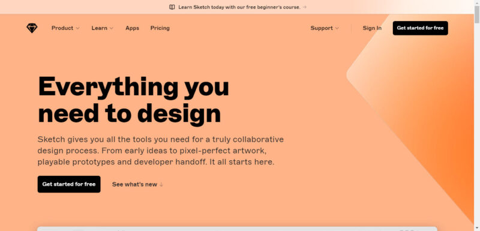Go to the Apps page
This screenshot has width=480, height=231.
click(132, 28)
